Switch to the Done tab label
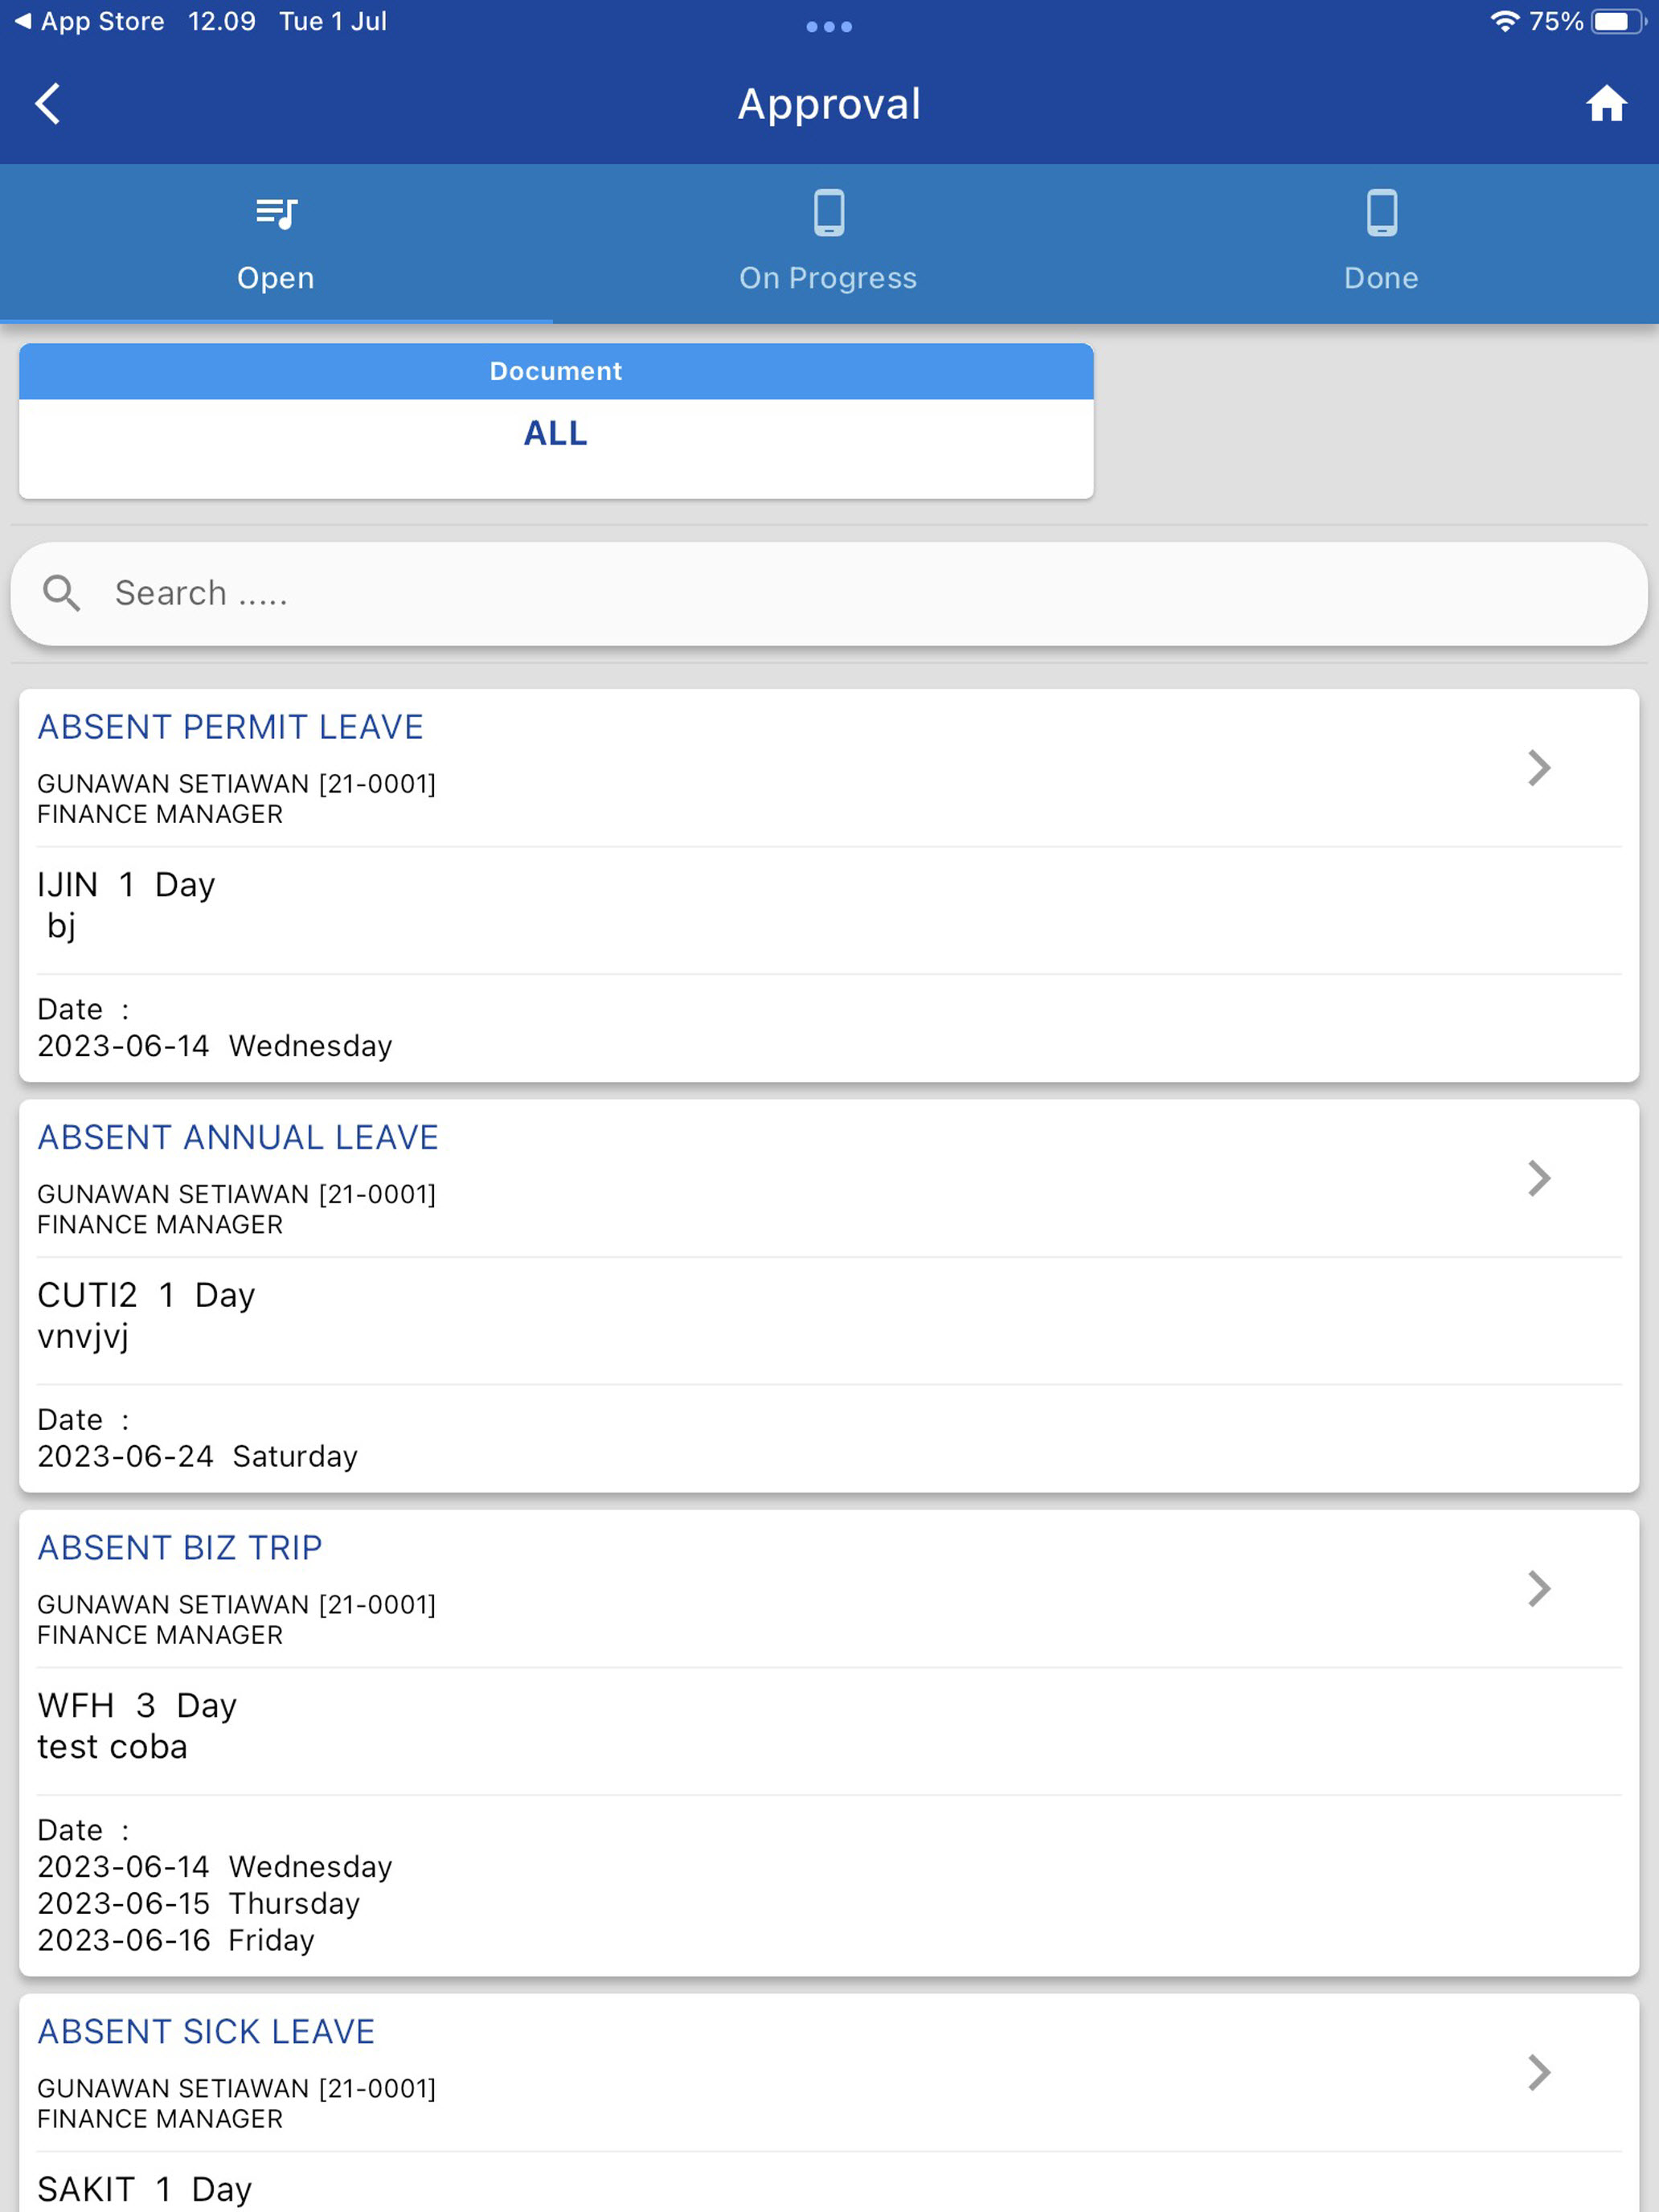This screenshot has height=2212, width=1659. click(1381, 278)
